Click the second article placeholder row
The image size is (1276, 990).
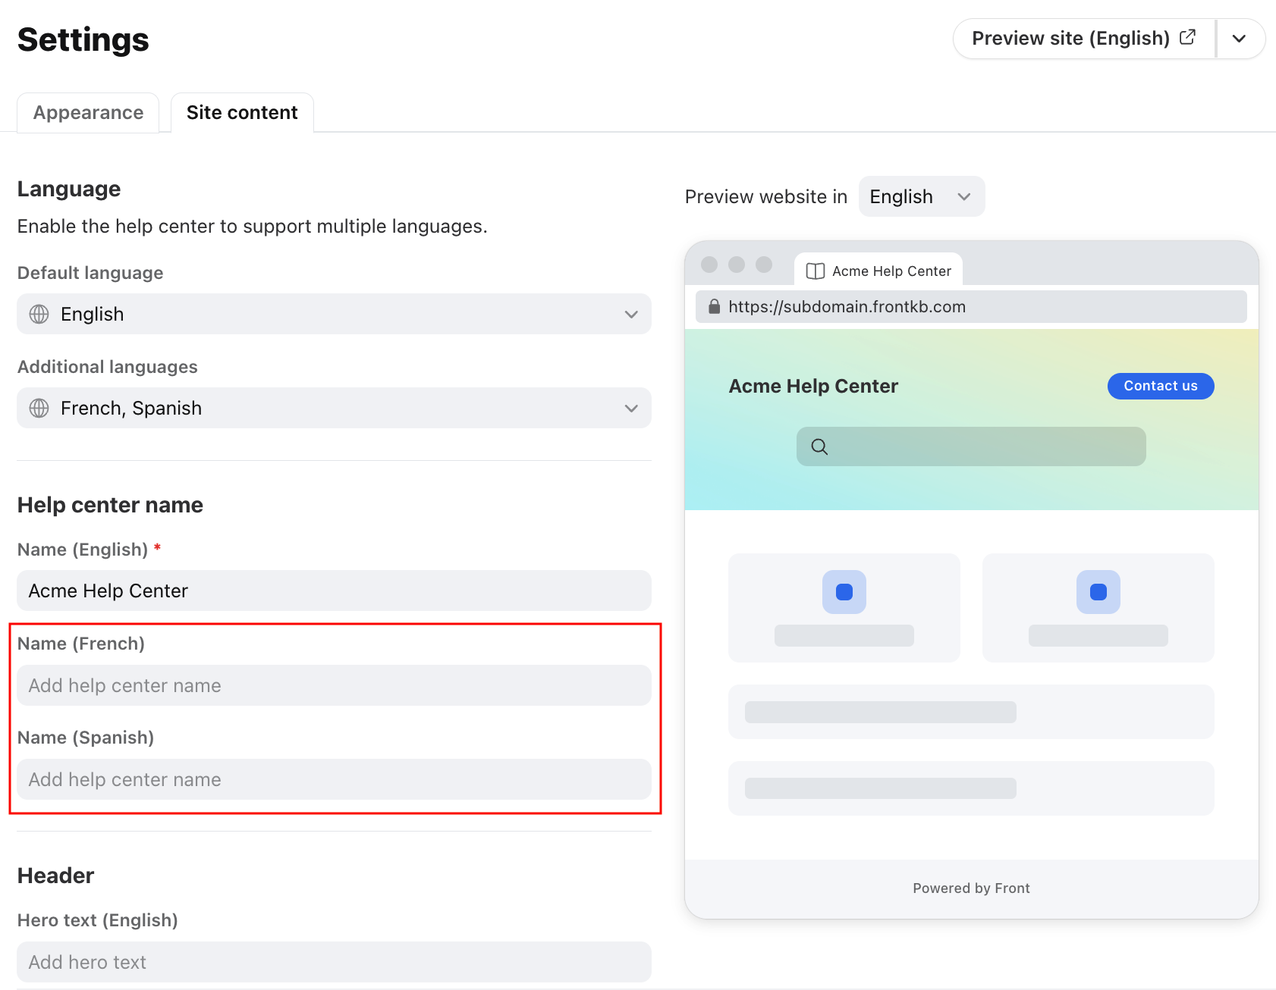click(x=971, y=788)
